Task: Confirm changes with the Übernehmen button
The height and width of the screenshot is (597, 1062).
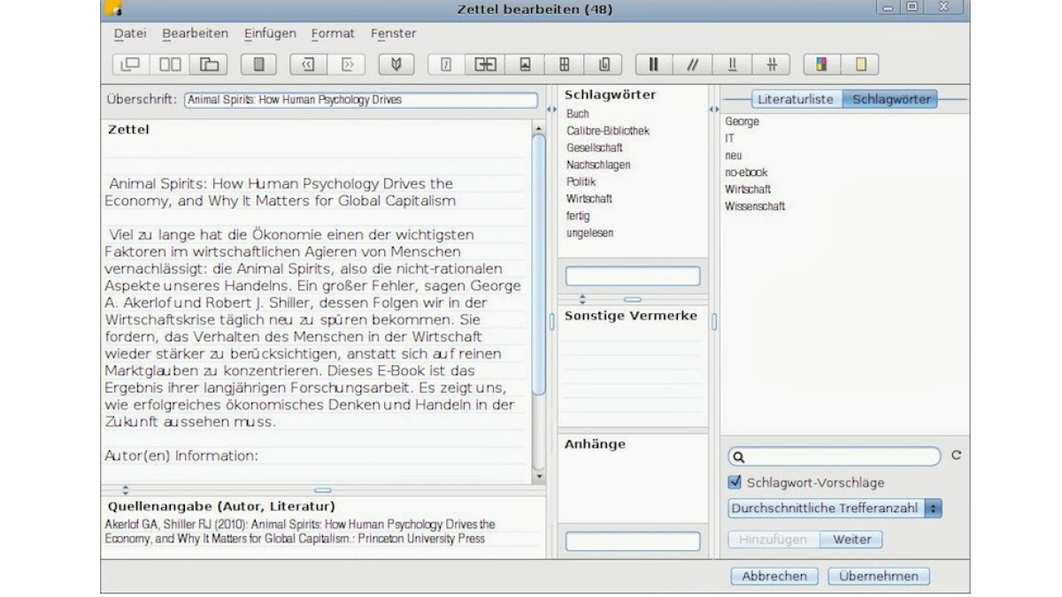Action: click(x=880, y=576)
